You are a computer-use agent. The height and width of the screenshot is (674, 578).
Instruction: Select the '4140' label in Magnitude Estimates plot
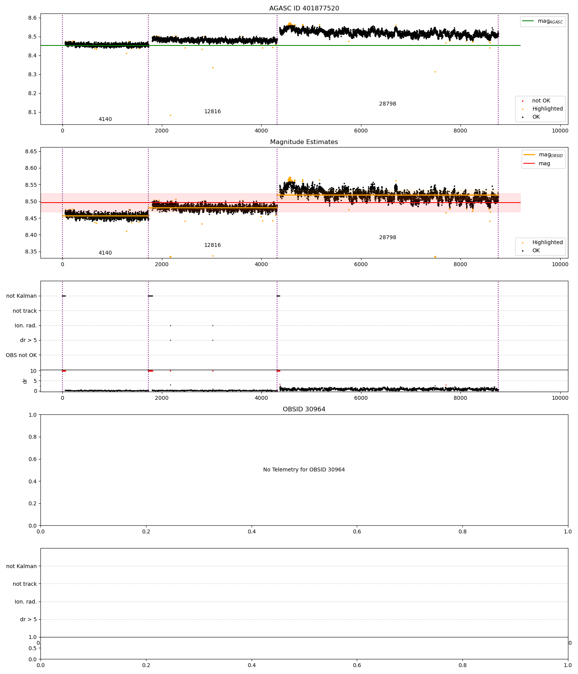coord(105,253)
